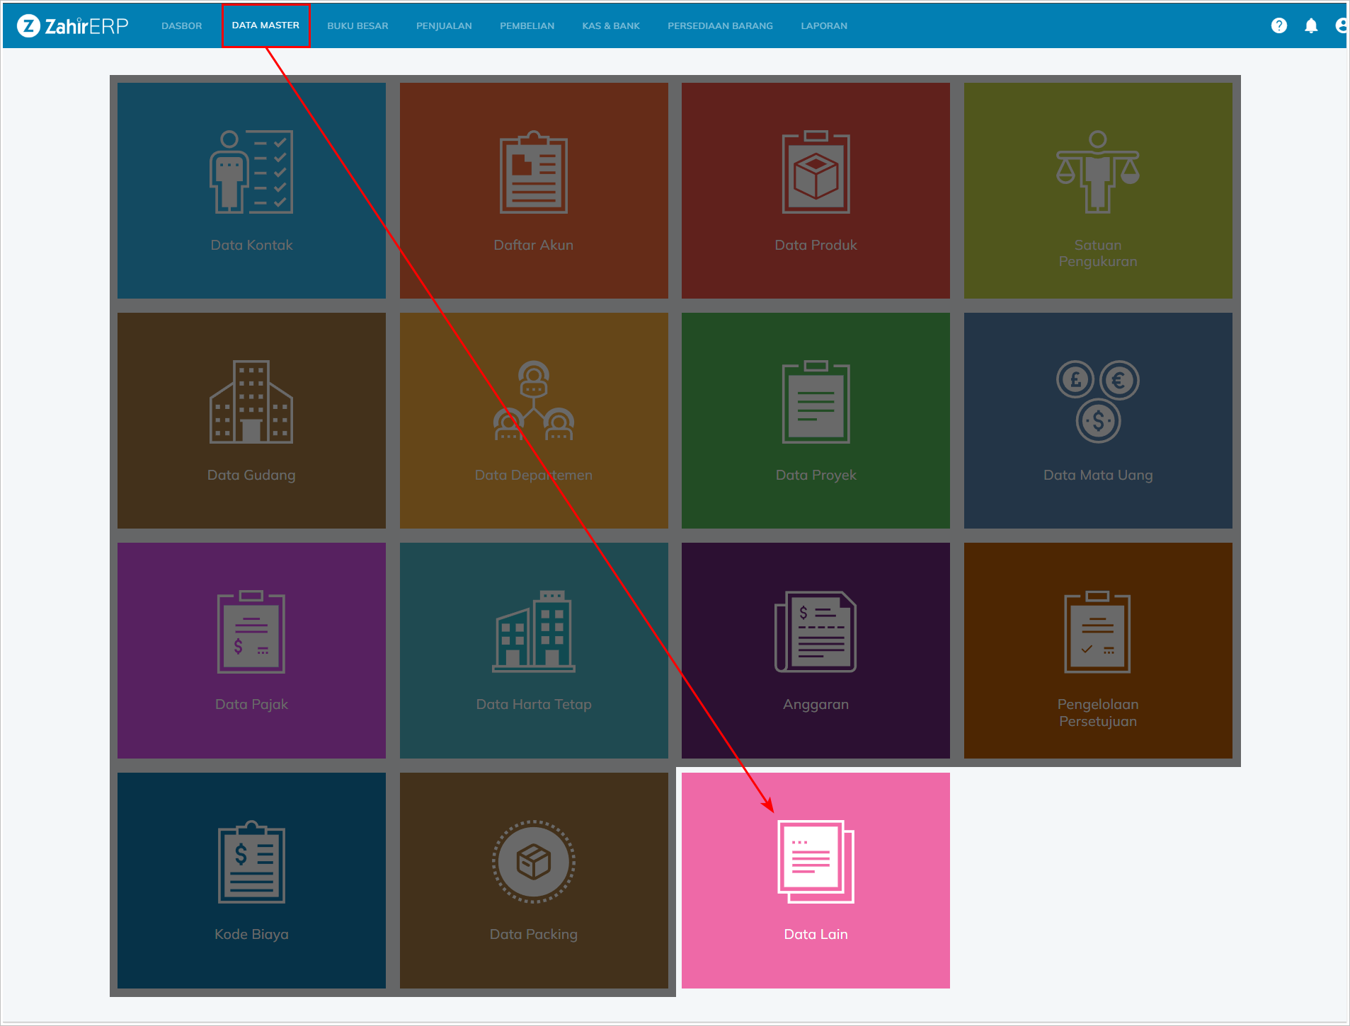Select the Data Produk box icon
The height and width of the screenshot is (1026, 1350).
[x=816, y=173]
